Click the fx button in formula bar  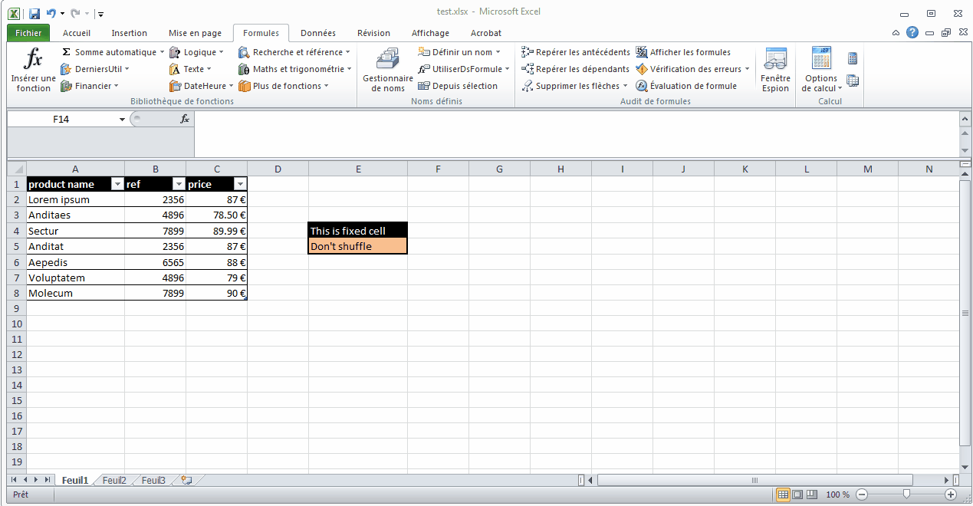[x=185, y=120]
